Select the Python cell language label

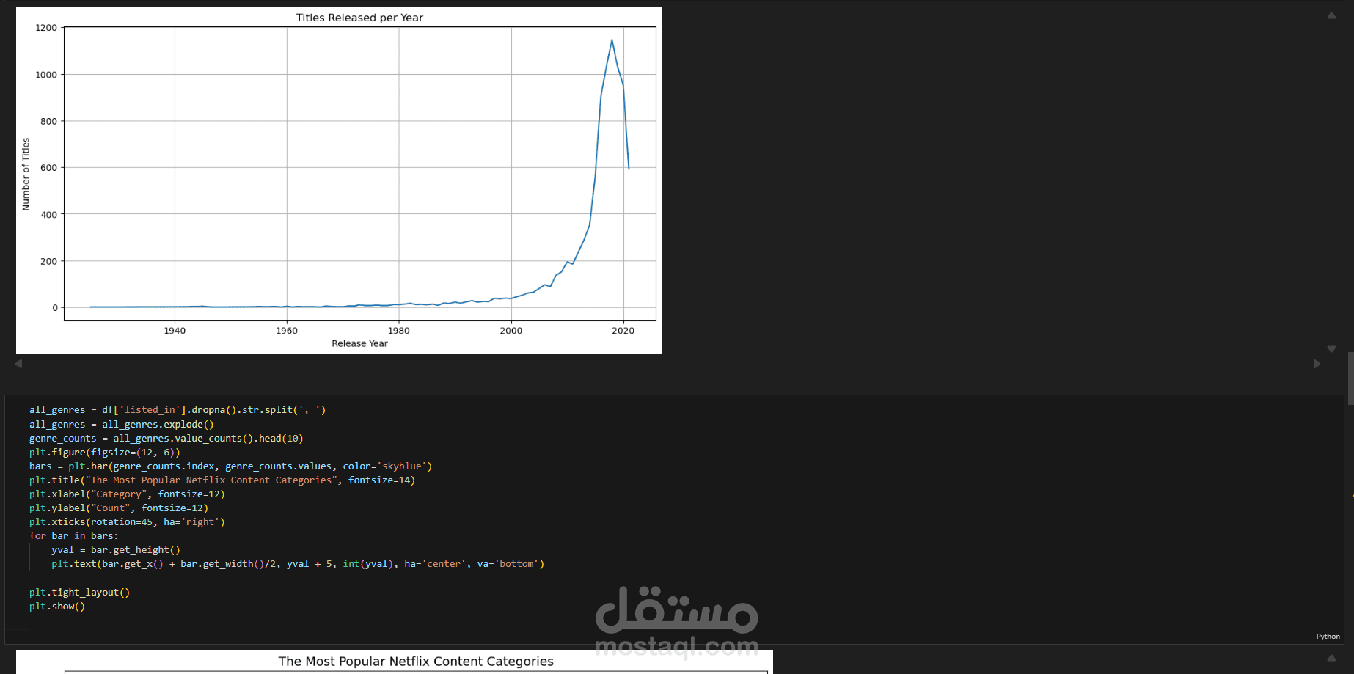click(1328, 637)
